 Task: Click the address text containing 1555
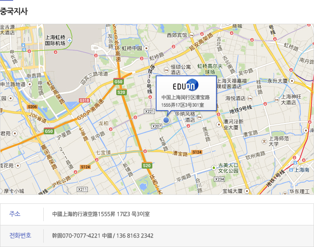tap(101, 214)
